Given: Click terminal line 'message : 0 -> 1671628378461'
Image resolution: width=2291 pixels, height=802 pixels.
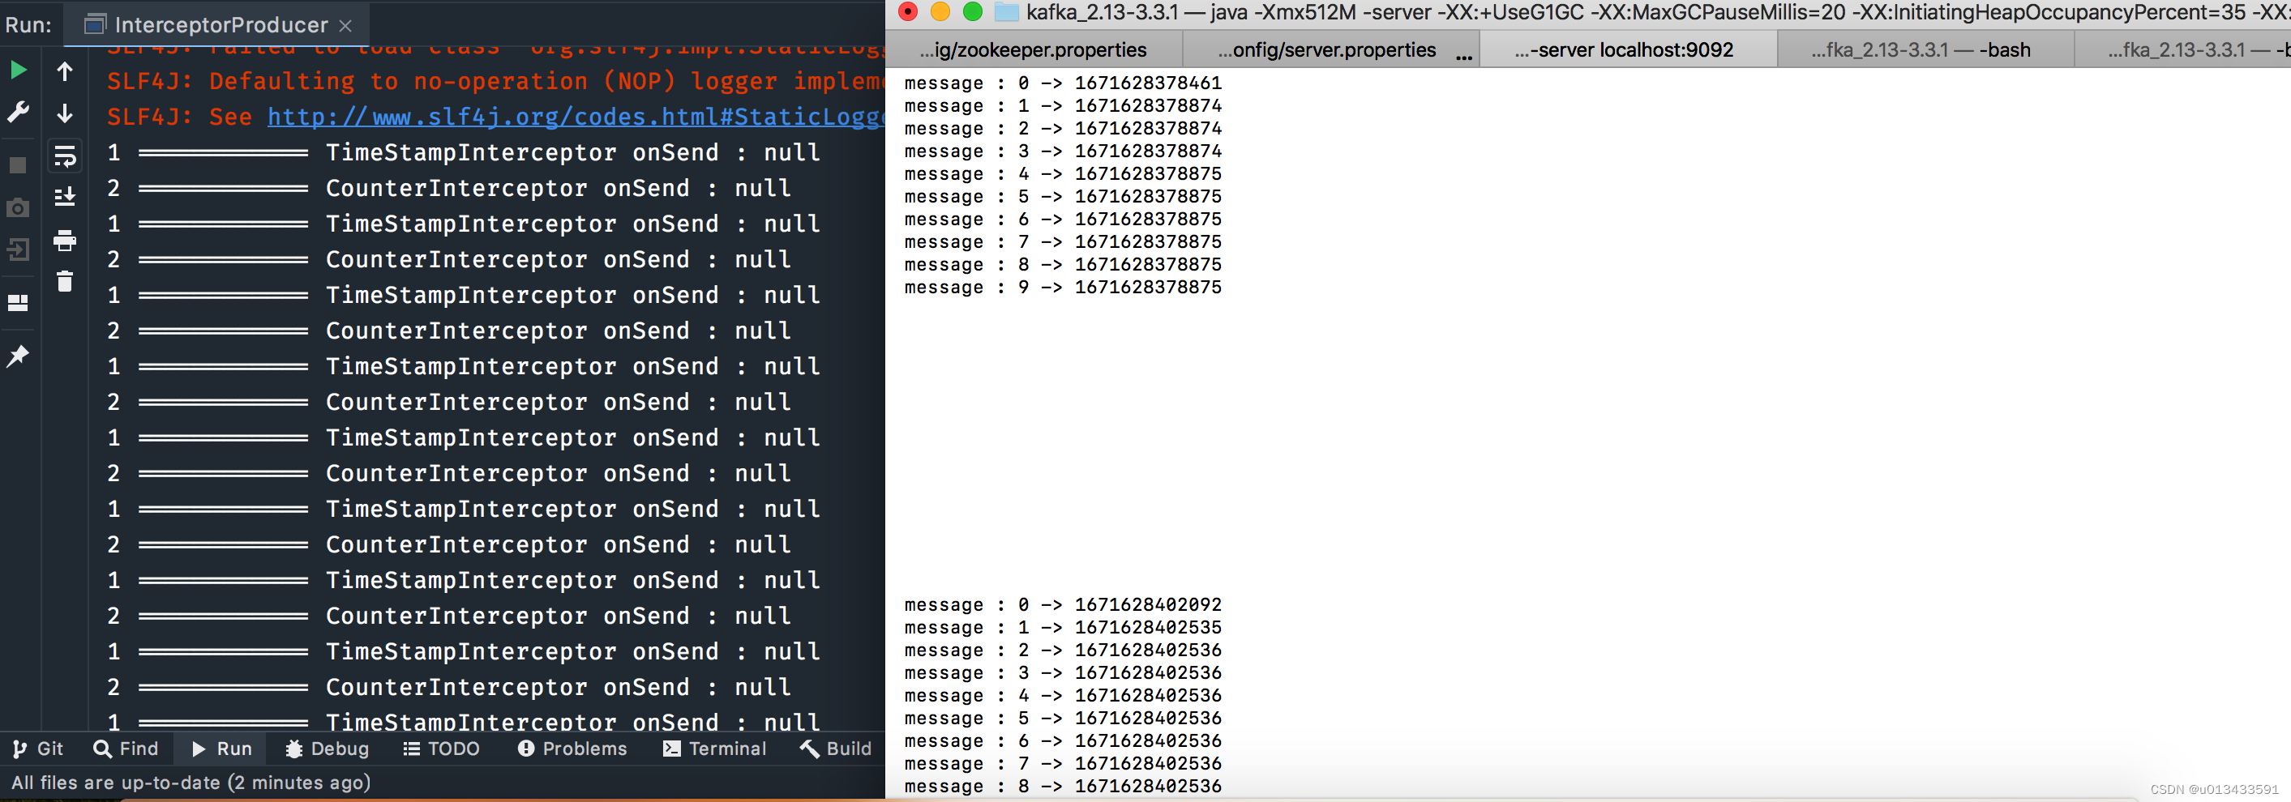Looking at the screenshot, I should click(1063, 83).
